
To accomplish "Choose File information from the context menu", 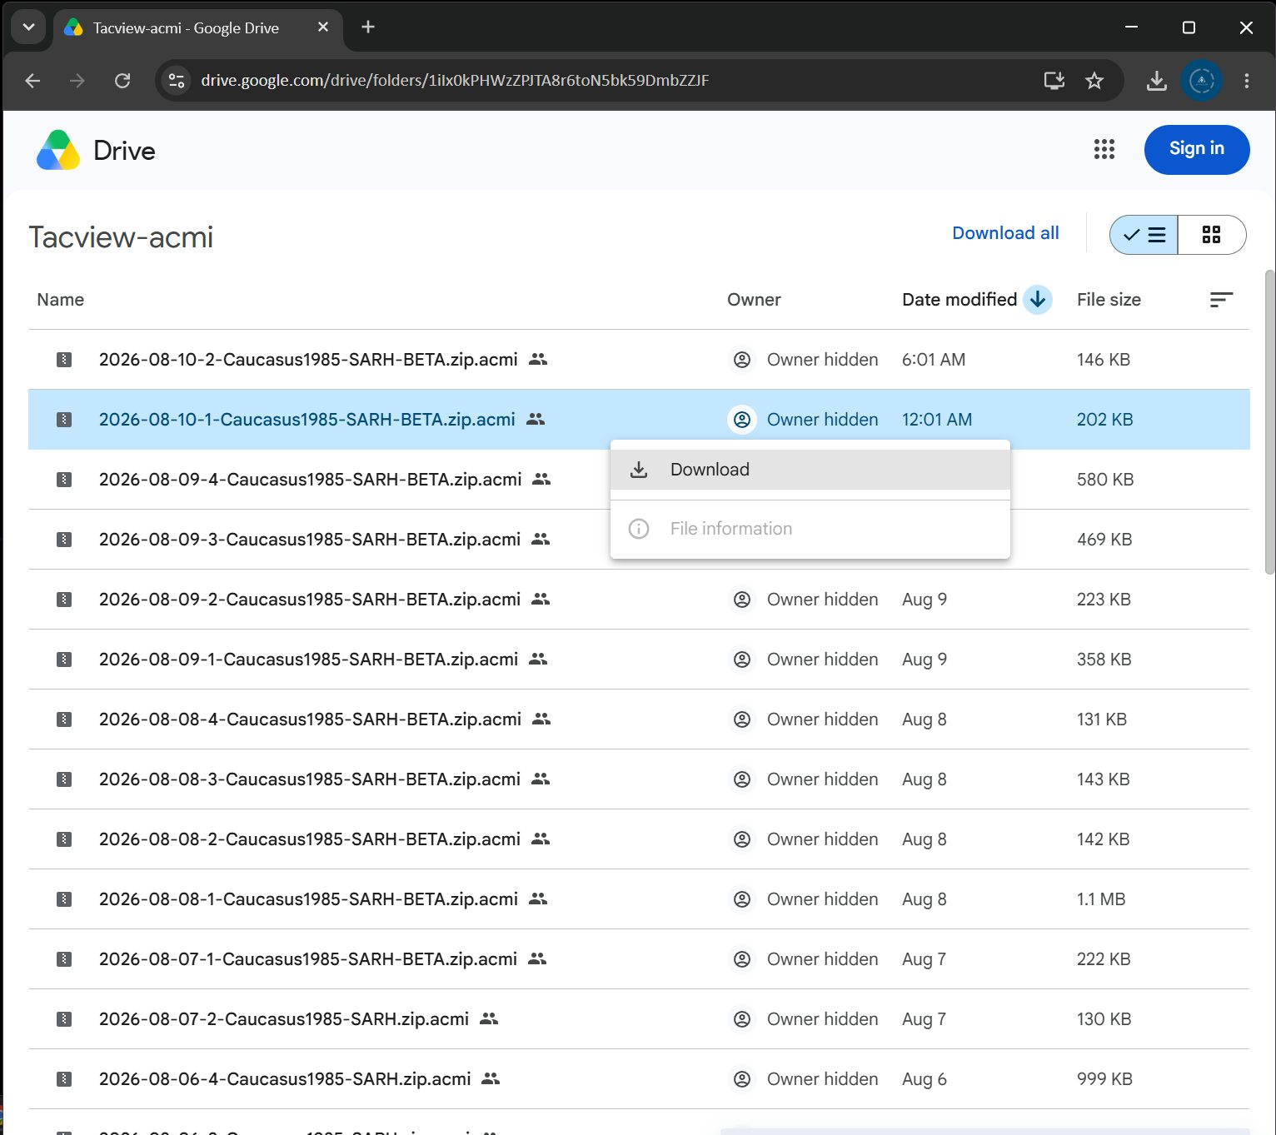I will [810, 529].
